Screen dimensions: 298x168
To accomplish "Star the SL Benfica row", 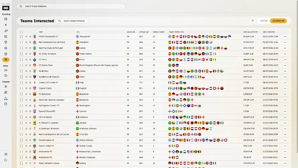I will point(26,71).
